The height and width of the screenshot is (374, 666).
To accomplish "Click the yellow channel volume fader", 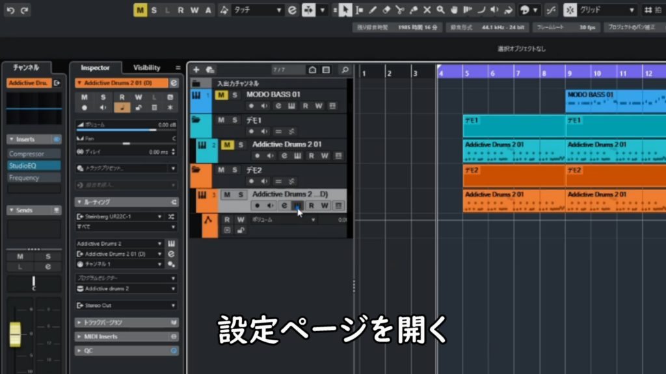I will click(x=15, y=333).
